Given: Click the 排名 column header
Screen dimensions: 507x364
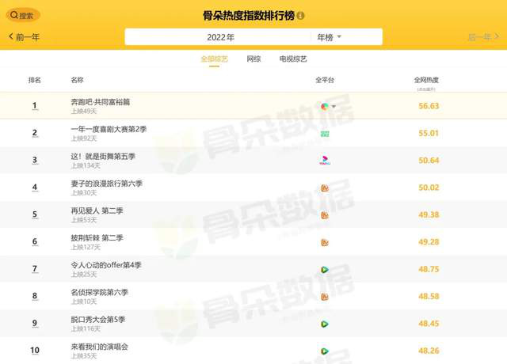Looking at the screenshot, I should point(35,80).
